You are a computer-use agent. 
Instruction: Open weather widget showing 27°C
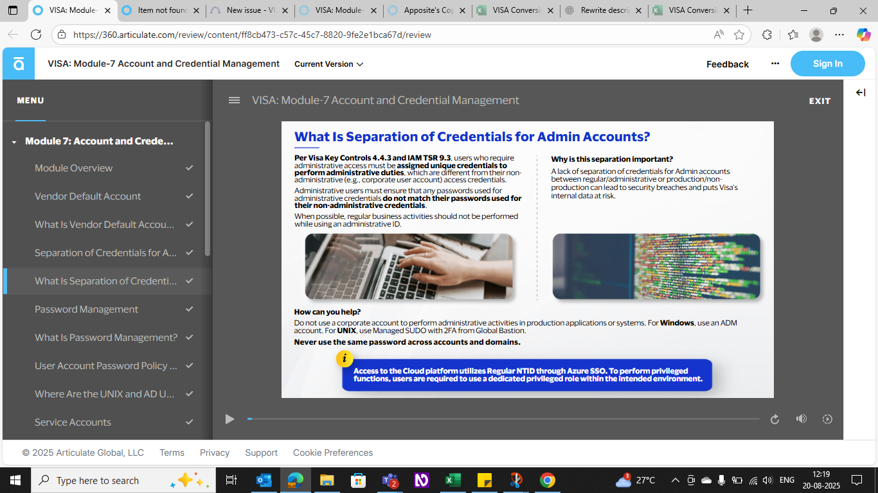point(635,480)
